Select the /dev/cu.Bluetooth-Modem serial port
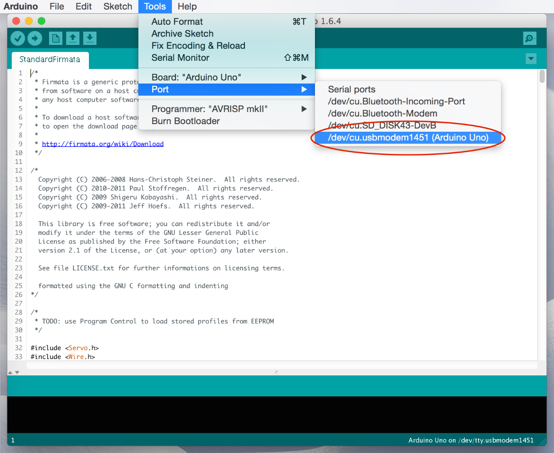Screen dimensions: 554x453 coord(382,113)
